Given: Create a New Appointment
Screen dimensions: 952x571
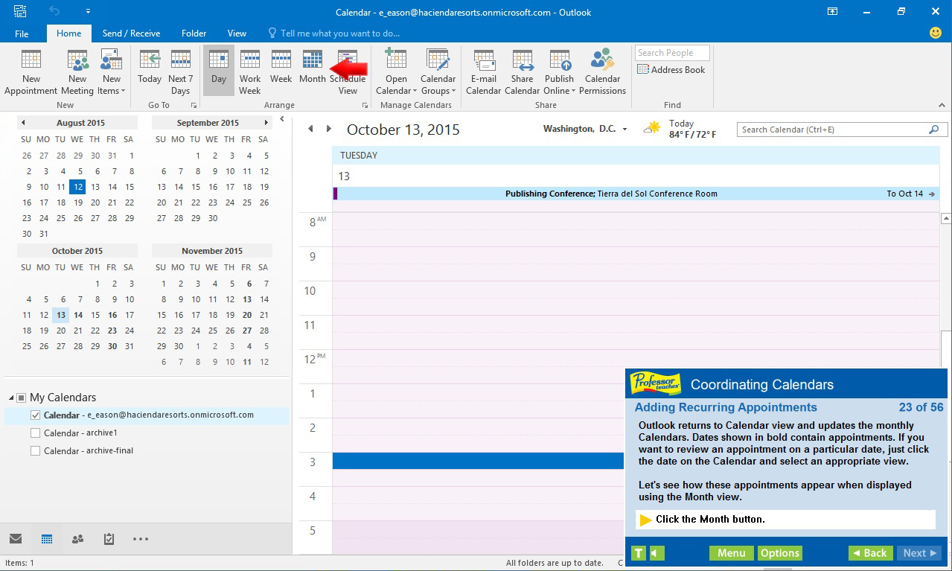Looking at the screenshot, I should [x=30, y=70].
